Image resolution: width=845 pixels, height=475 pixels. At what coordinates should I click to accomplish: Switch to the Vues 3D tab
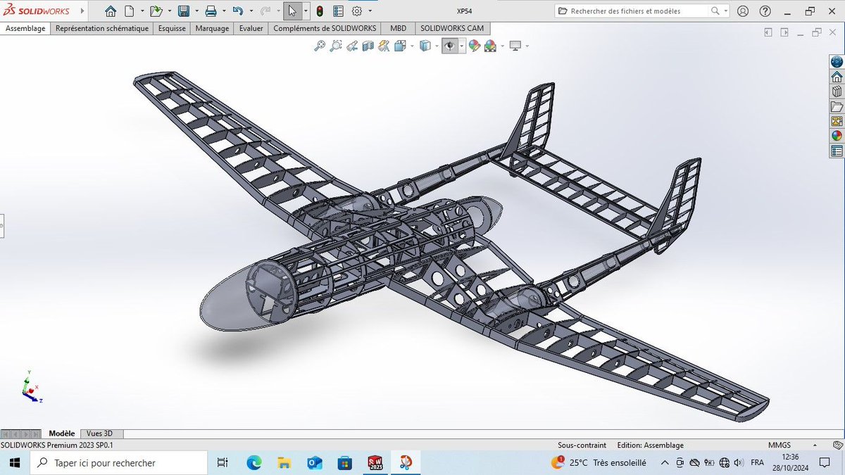(101, 433)
